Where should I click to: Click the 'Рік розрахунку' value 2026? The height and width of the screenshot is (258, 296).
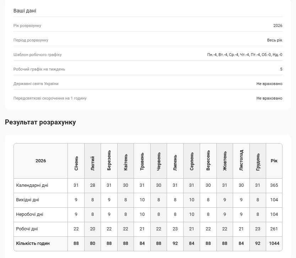coord(278,26)
